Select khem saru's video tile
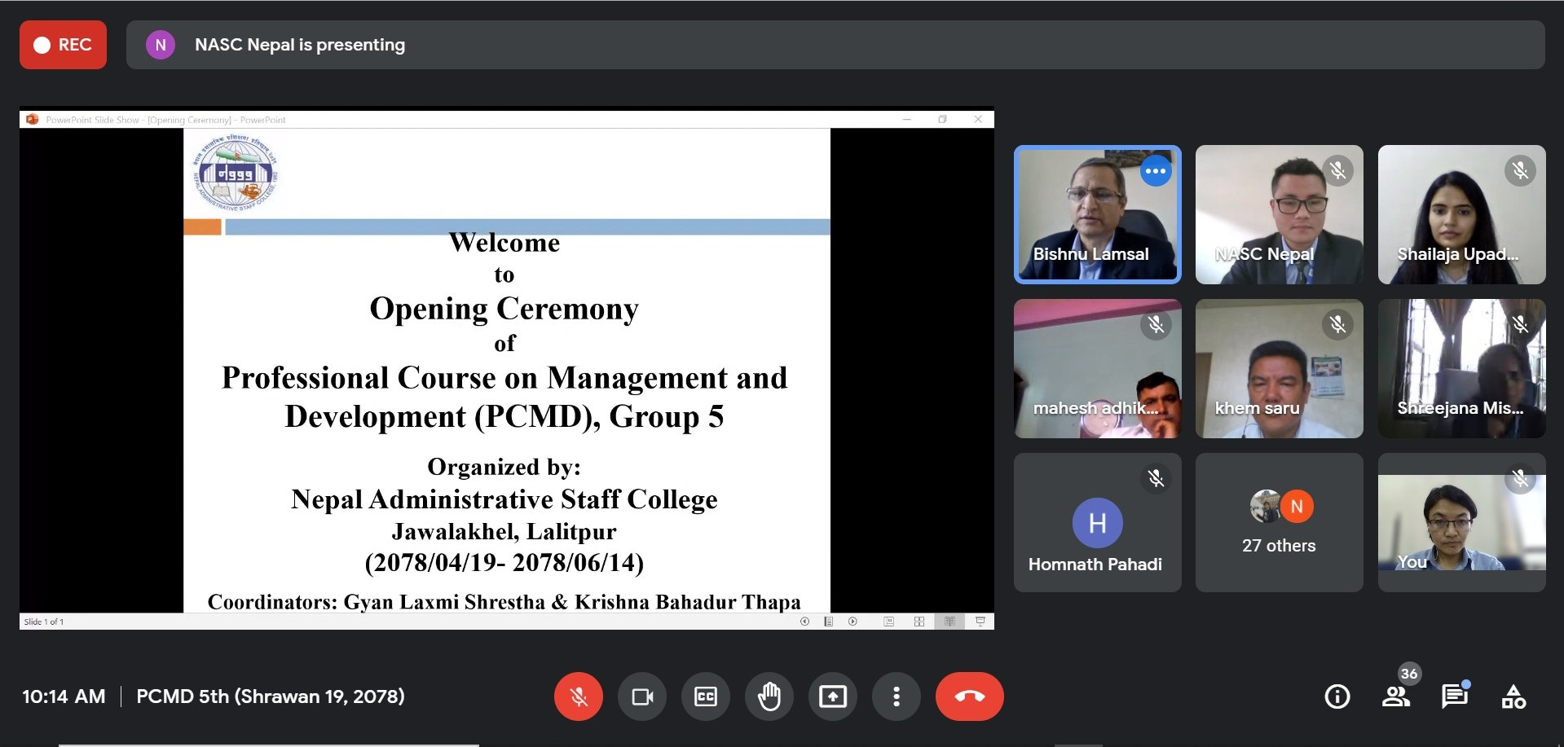The height and width of the screenshot is (747, 1564). point(1280,368)
